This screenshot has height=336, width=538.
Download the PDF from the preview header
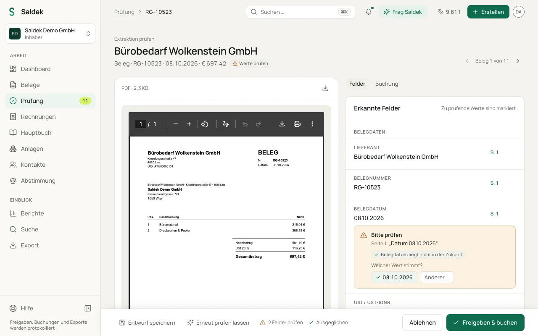pyautogui.click(x=325, y=88)
